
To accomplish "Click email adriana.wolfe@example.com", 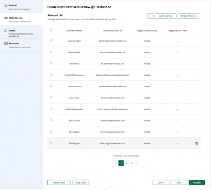I will click(113, 52).
